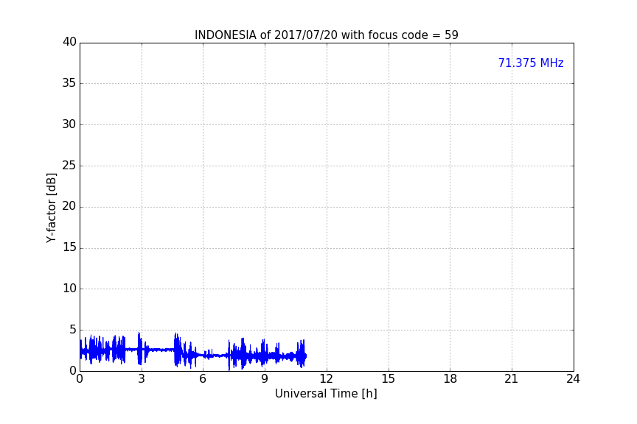Click the "Y-factor [dB]" axis label

pyautogui.click(x=51, y=208)
